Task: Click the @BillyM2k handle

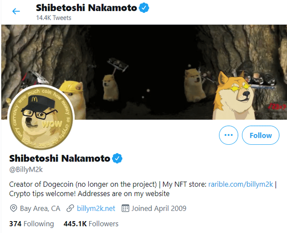Action: 26,169
